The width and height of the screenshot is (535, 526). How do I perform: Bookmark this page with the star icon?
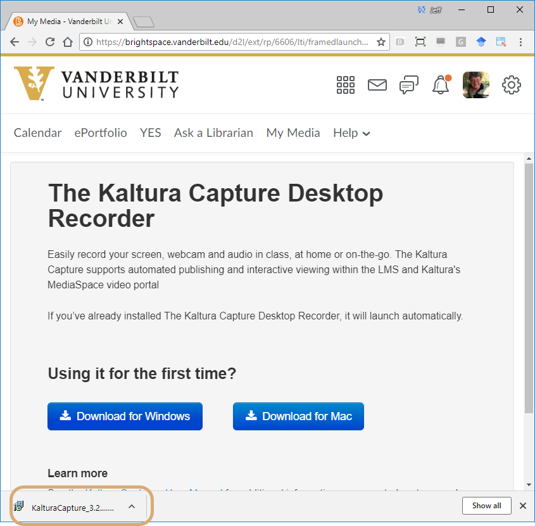[x=381, y=42]
